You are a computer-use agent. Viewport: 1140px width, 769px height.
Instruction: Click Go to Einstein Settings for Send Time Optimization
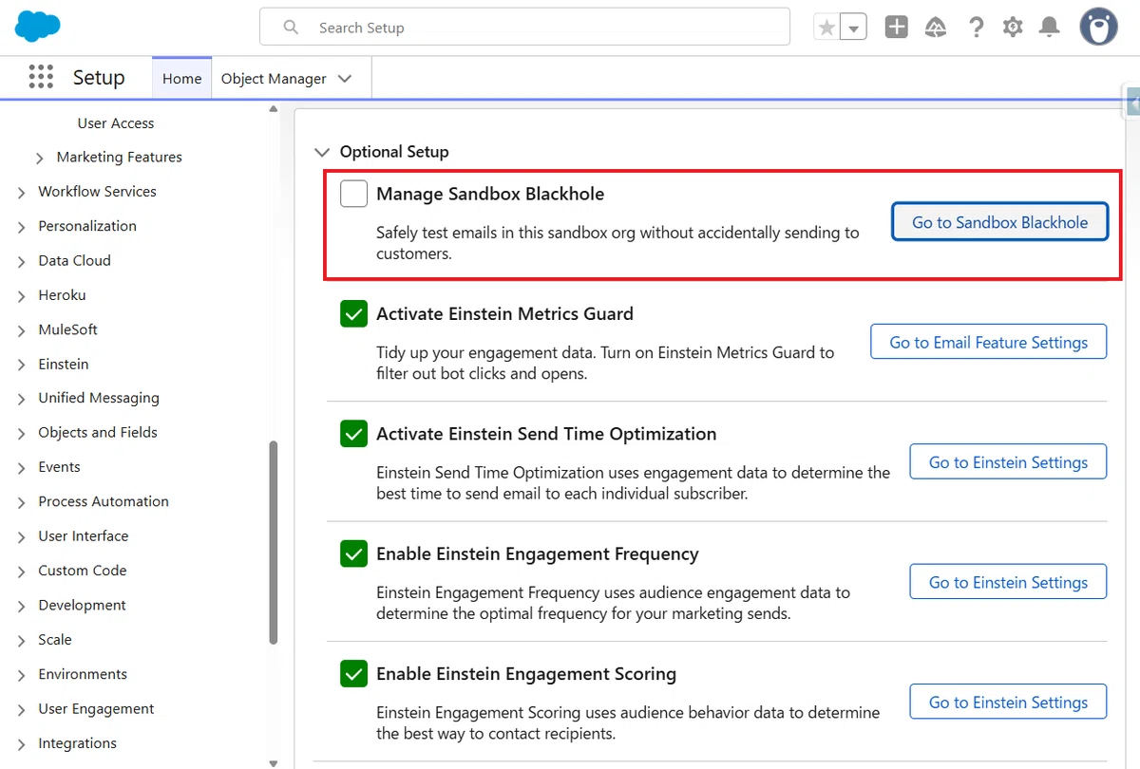click(1008, 462)
